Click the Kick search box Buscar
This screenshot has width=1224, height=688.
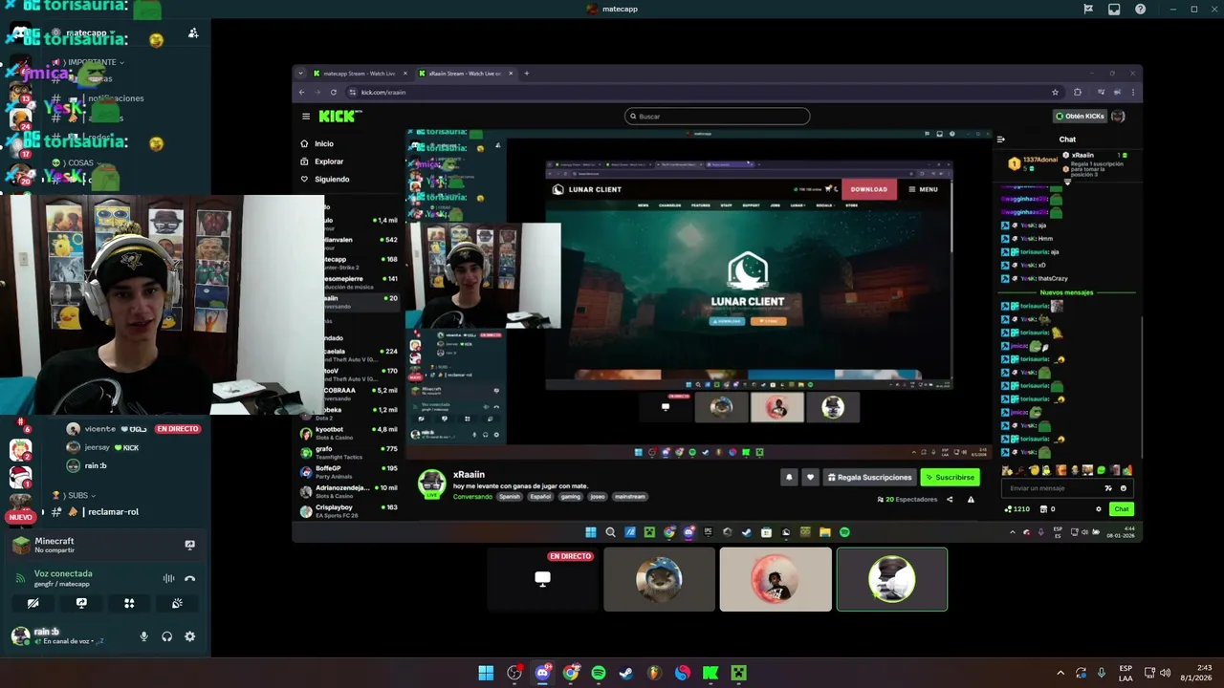(717, 117)
